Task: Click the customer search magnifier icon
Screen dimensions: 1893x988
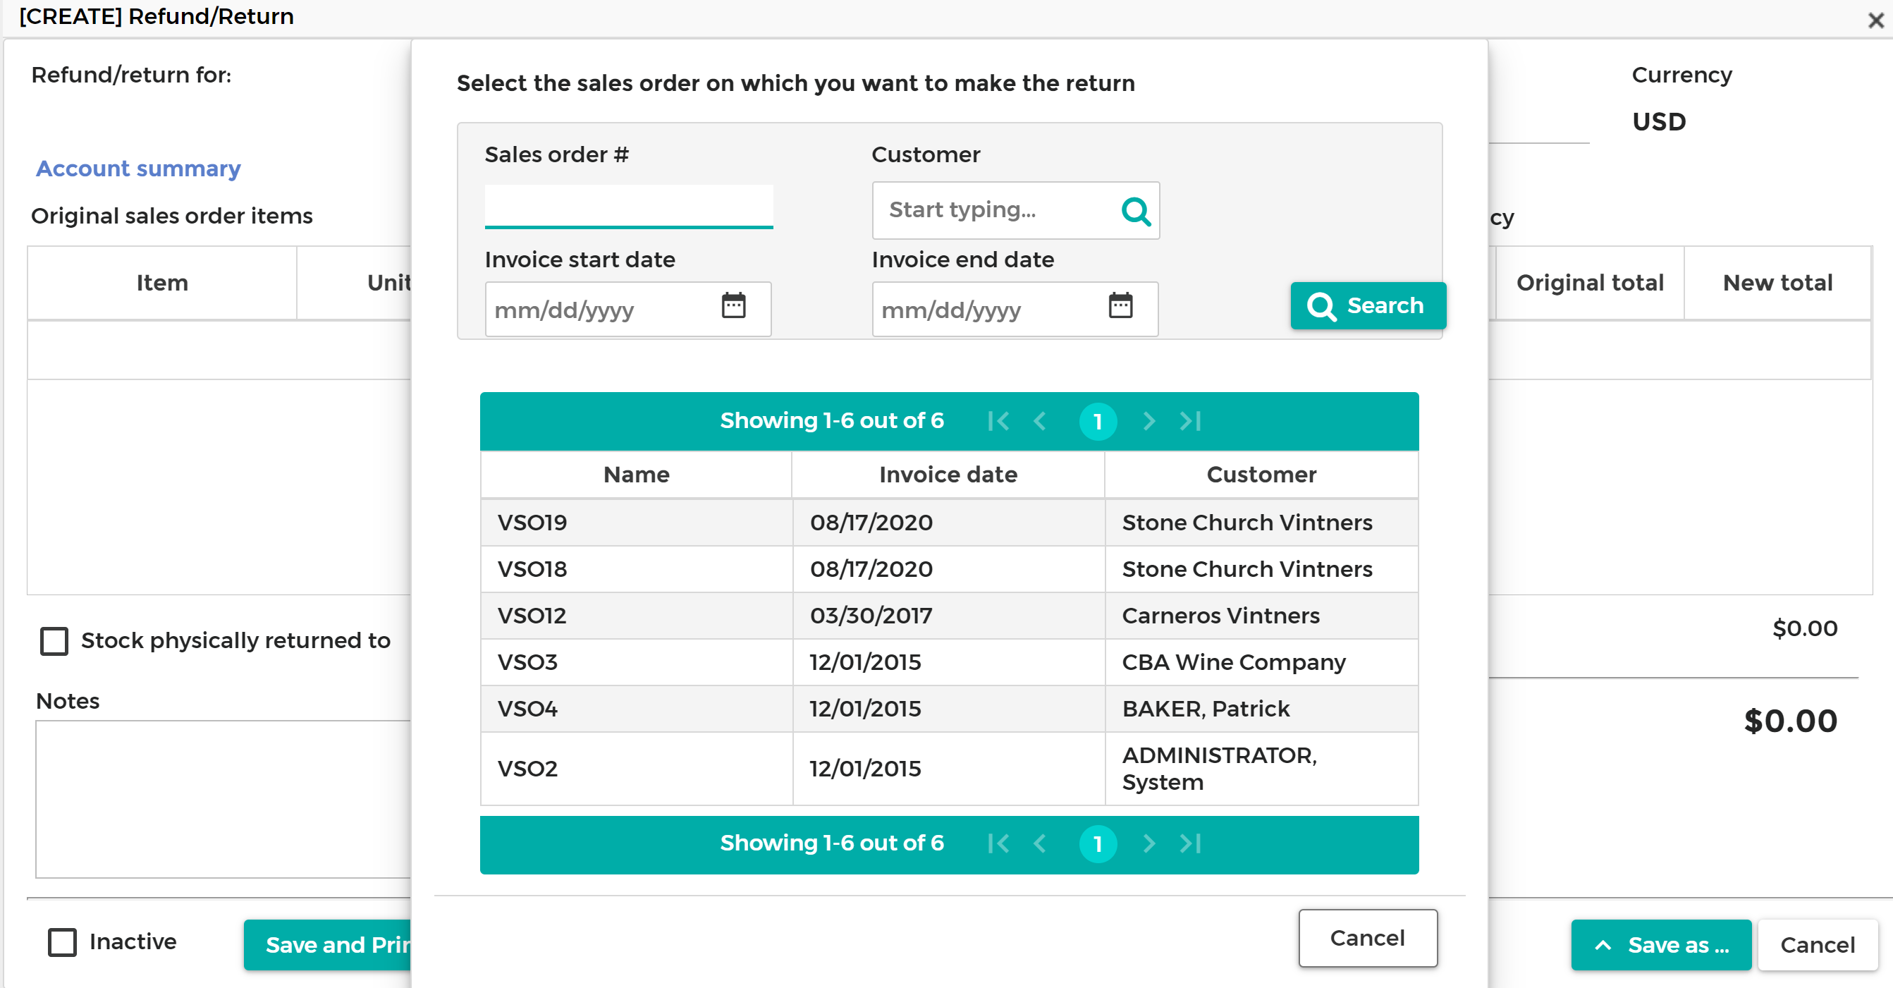Action: [x=1135, y=211]
